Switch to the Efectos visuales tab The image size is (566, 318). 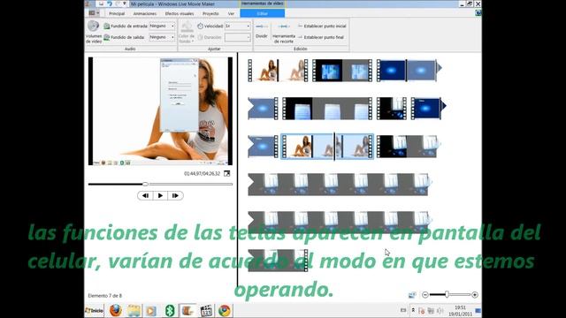pyautogui.click(x=180, y=13)
